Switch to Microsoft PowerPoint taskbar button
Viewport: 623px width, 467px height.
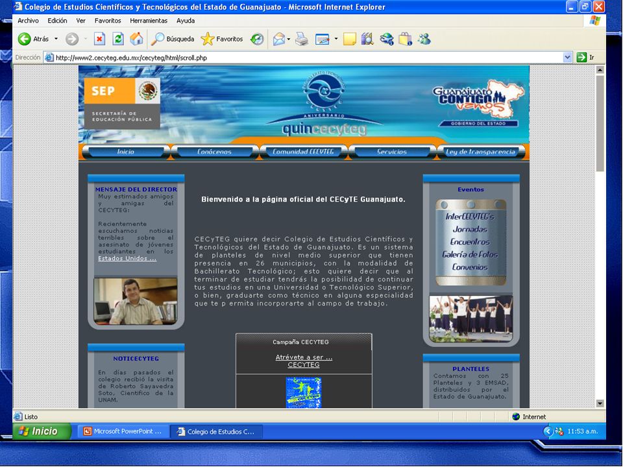123,431
